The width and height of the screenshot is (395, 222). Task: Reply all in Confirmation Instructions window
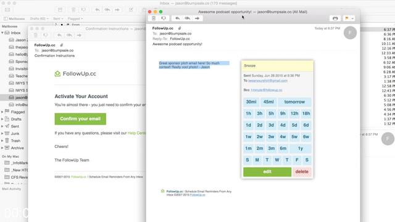(x=69, y=35)
